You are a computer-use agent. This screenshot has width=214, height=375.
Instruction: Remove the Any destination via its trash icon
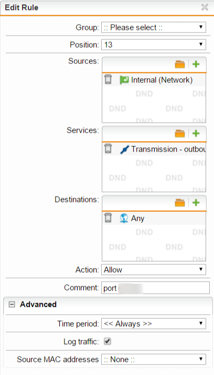pyautogui.click(x=108, y=218)
